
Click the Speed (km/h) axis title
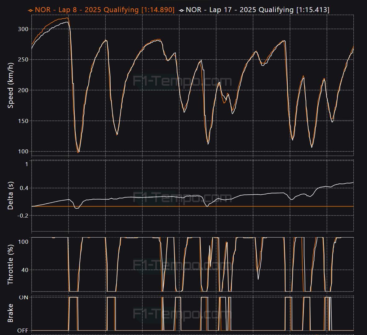10,85
